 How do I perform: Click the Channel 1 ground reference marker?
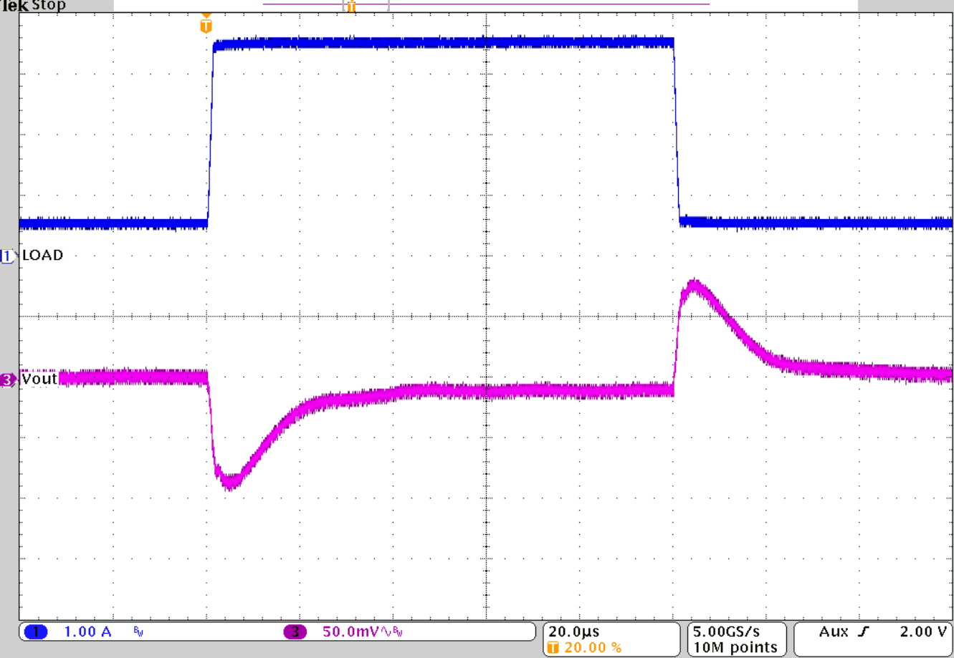tap(6, 255)
